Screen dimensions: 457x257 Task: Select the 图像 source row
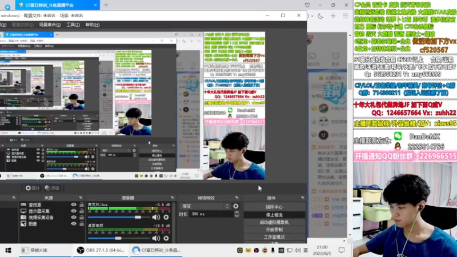click(52, 224)
